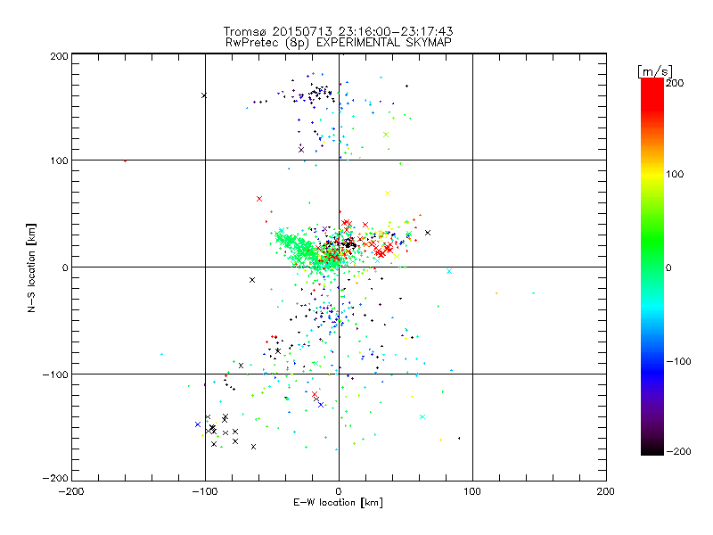
Task: Click the blue X marker near x=-106, y=-147
Action: click(x=198, y=424)
